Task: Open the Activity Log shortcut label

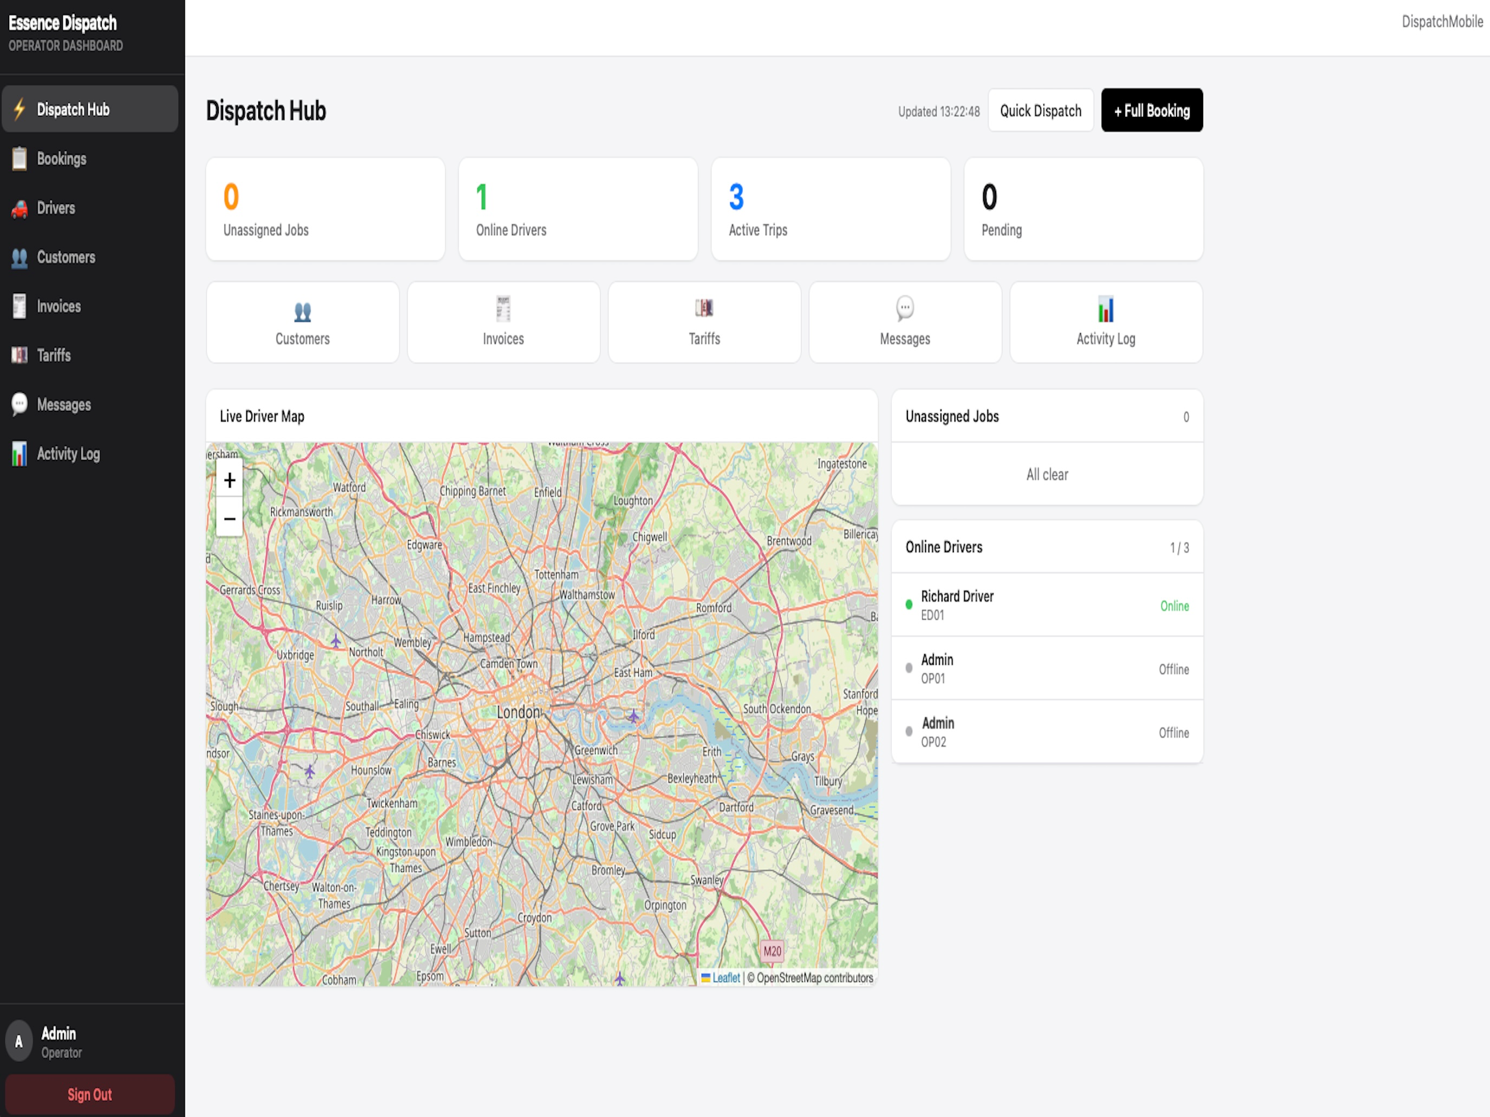Action: (1106, 339)
